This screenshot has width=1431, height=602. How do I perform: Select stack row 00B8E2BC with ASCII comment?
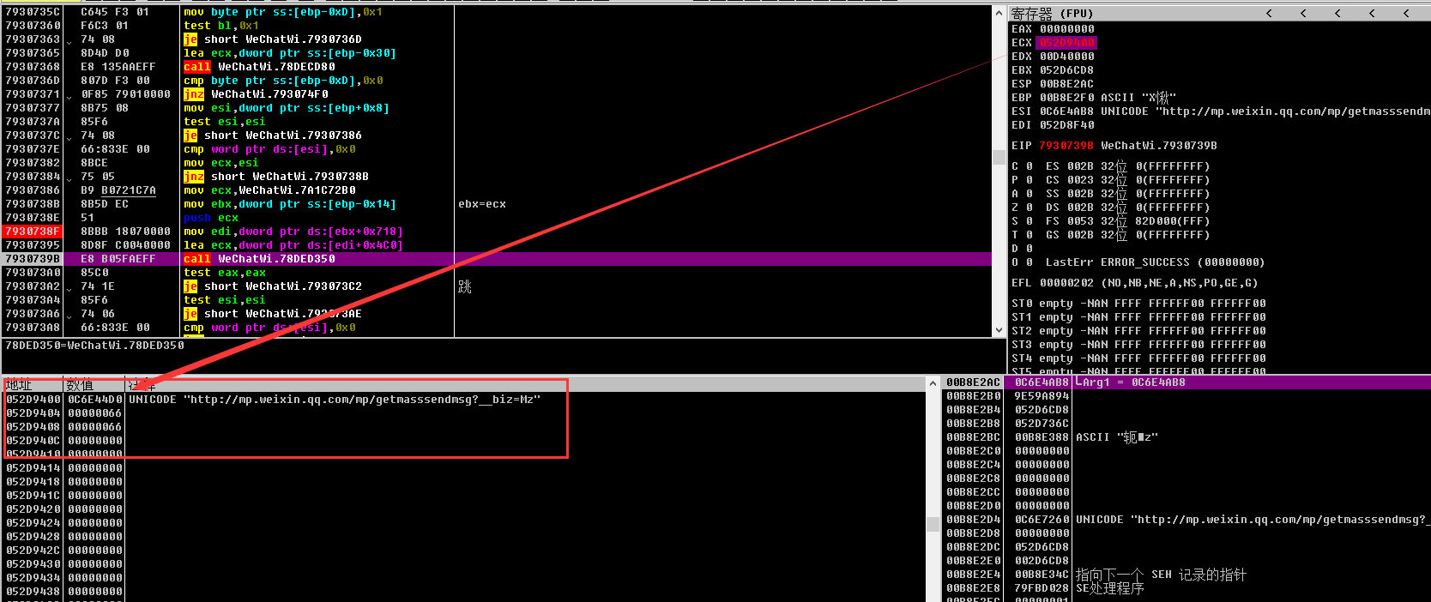[x=1186, y=437]
